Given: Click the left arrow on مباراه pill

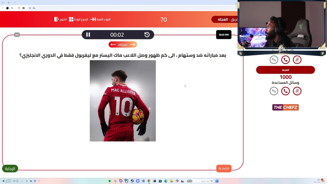Looking at the screenshot, I should tap(113, 44).
